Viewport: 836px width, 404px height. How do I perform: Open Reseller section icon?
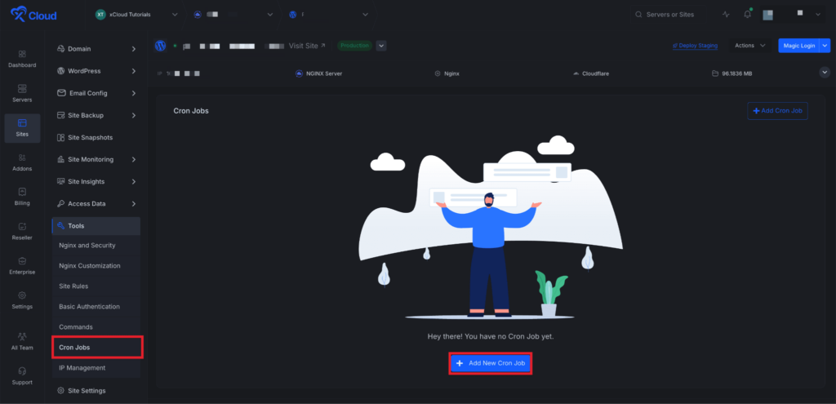coord(22,231)
